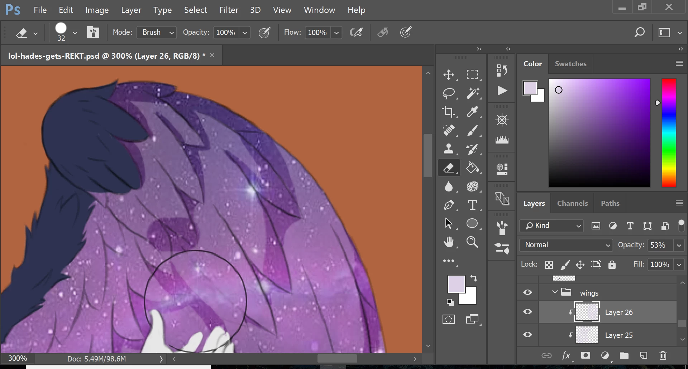The width and height of the screenshot is (688, 369).
Task: Toggle the brush settings panel
Action: pos(93,32)
